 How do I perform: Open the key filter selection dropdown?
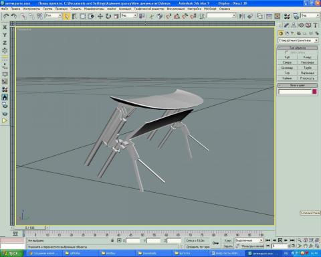pos(249,240)
